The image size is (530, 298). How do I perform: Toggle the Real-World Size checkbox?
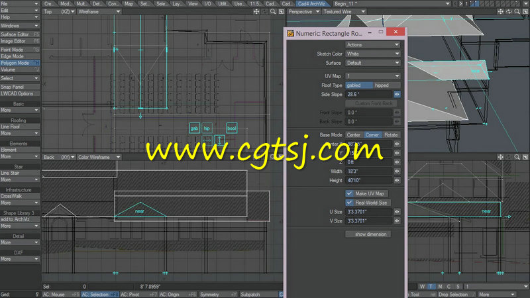pos(350,203)
